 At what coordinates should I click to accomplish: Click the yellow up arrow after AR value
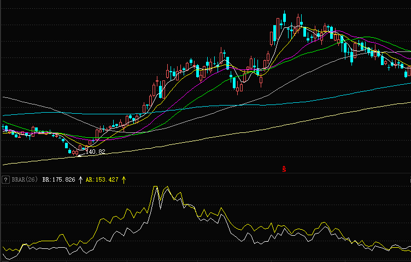[x=124, y=179]
